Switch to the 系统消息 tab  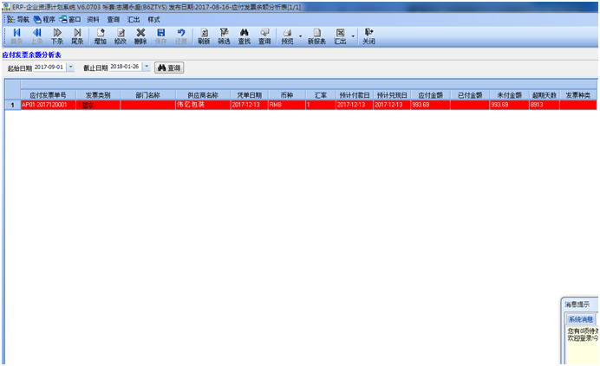coord(580,319)
